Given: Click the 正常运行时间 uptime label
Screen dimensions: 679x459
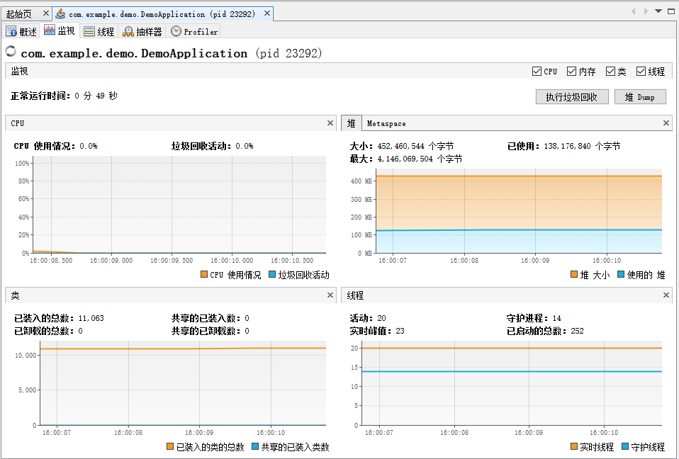Looking at the screenshot, I should point(40,96).
